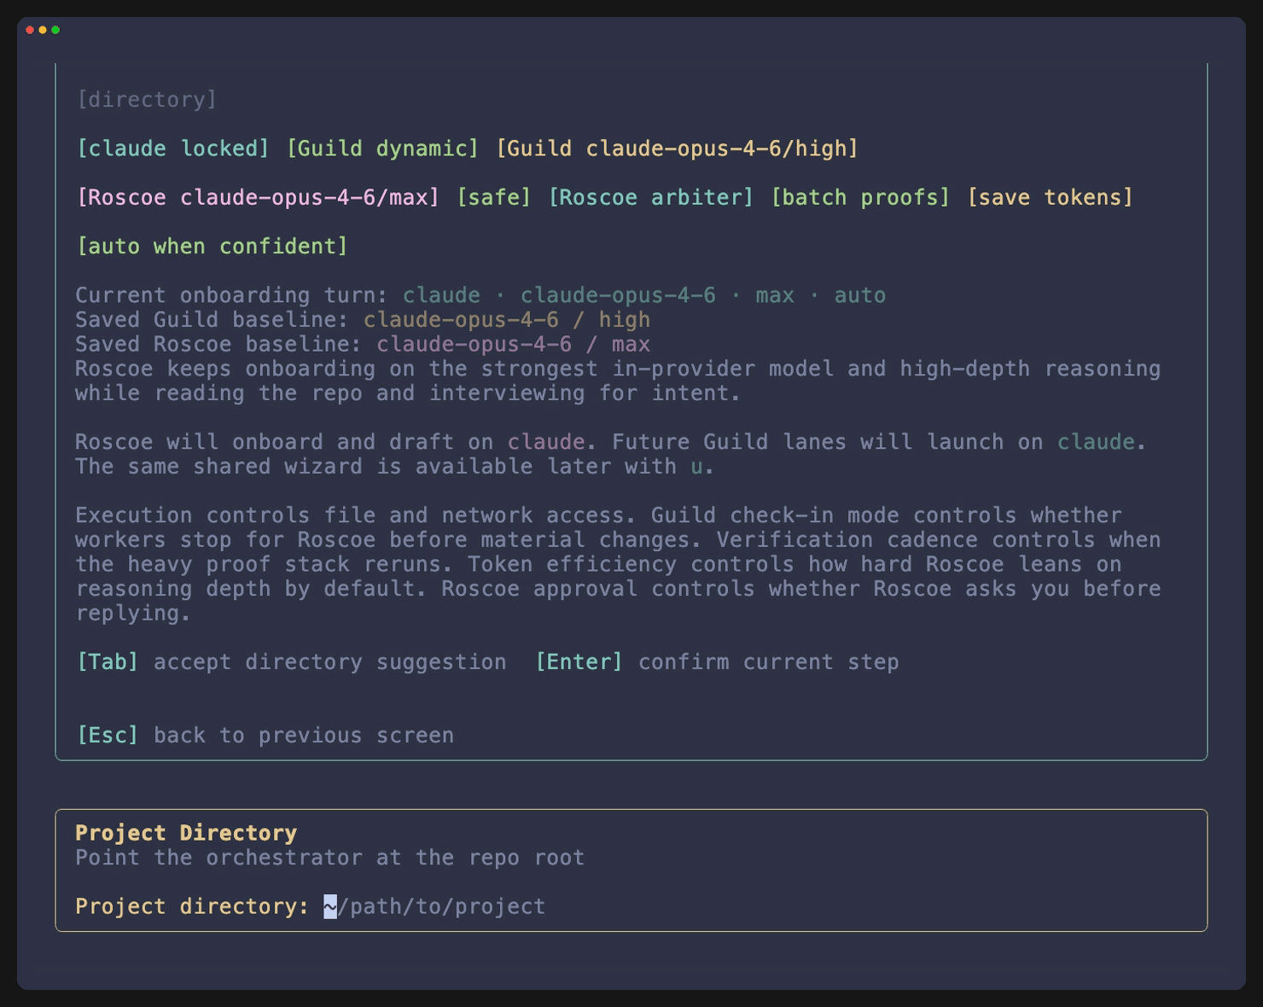
Task: Click the Project Directory heading
Action: click(x=186, y=833)
